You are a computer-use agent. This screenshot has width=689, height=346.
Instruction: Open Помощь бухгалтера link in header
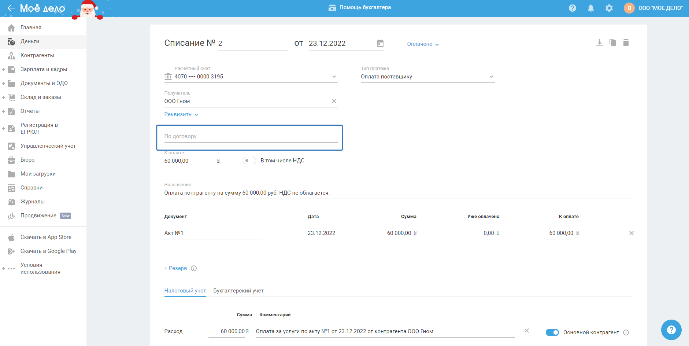pos(360,7)
